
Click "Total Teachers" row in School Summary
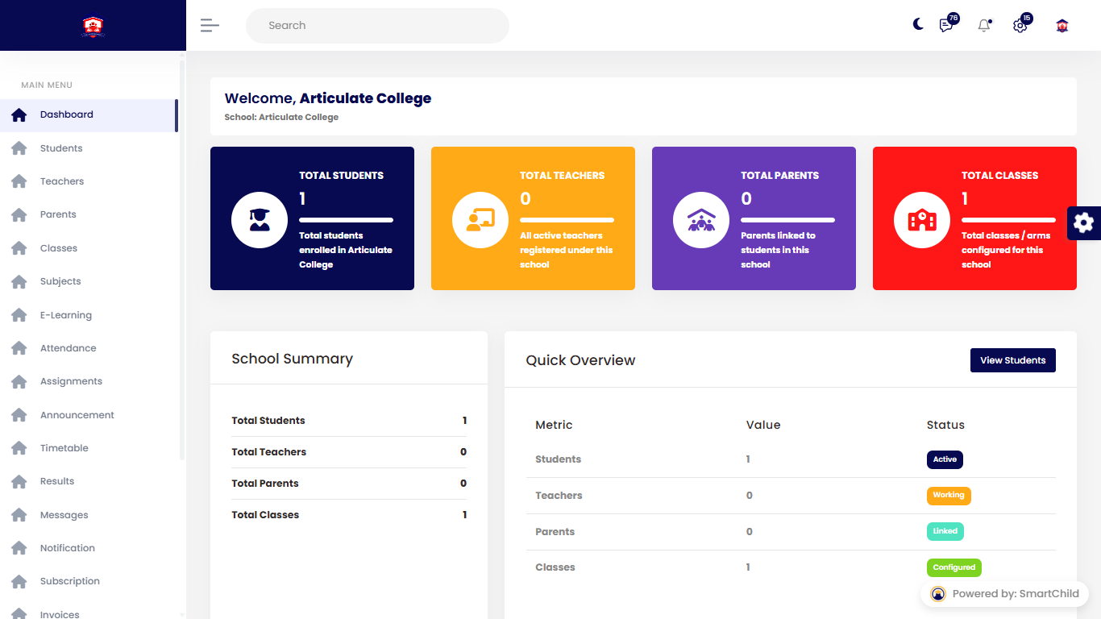point(349,452)
